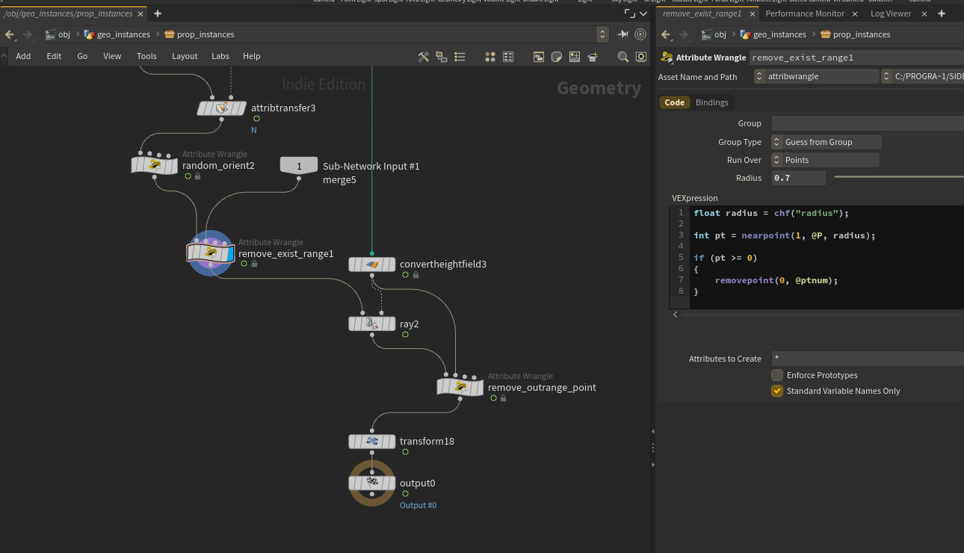Uncheck Standard Variable Names Only
The width and height of the screenshot is (964, 553).
click(777, 391)
